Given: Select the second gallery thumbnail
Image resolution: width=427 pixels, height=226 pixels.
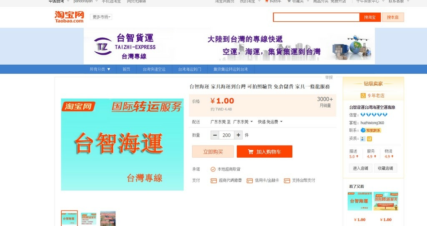Looking at the screenshot, I should [x=88, y=218].
